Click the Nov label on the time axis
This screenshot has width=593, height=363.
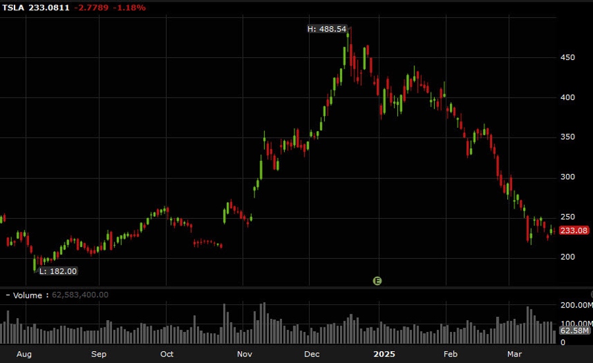244,354
